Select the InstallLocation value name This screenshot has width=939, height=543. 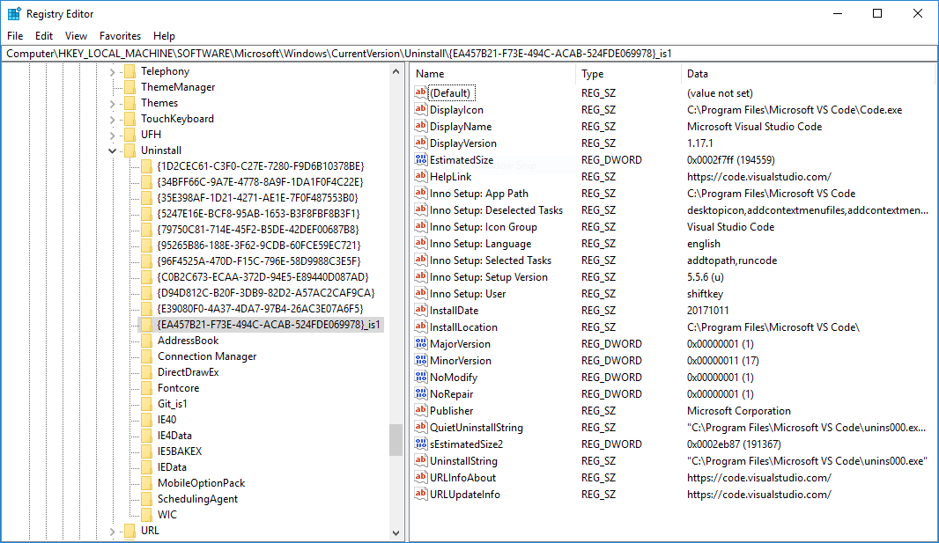pyautogui.click(x=463, y=327)
